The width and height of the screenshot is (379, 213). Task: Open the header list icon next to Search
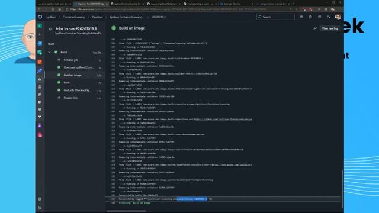point(301,17)
